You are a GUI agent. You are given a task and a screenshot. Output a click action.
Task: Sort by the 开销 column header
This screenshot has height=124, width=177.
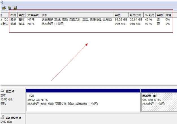click(x=168, y=15)
